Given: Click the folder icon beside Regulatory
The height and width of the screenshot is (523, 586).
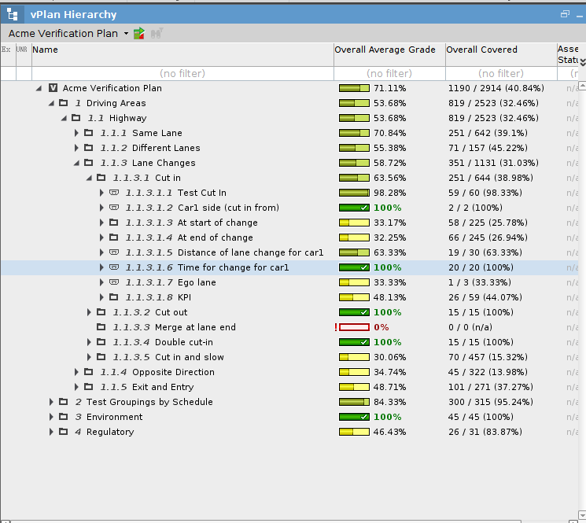Looking at the screenshot, I should pyautogui.click(x=64, y=432).
